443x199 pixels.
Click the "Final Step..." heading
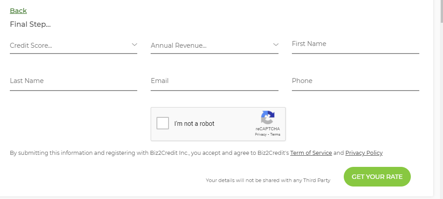coord(30,24)
